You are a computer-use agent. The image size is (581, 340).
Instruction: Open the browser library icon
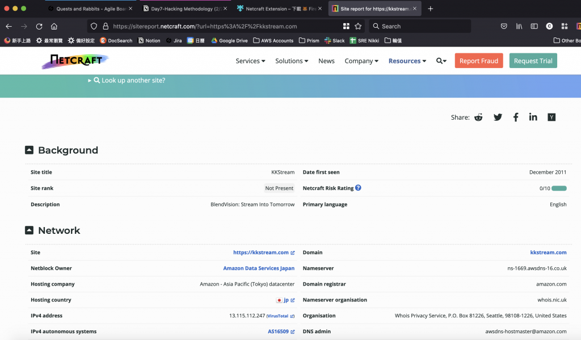[519, 26]
